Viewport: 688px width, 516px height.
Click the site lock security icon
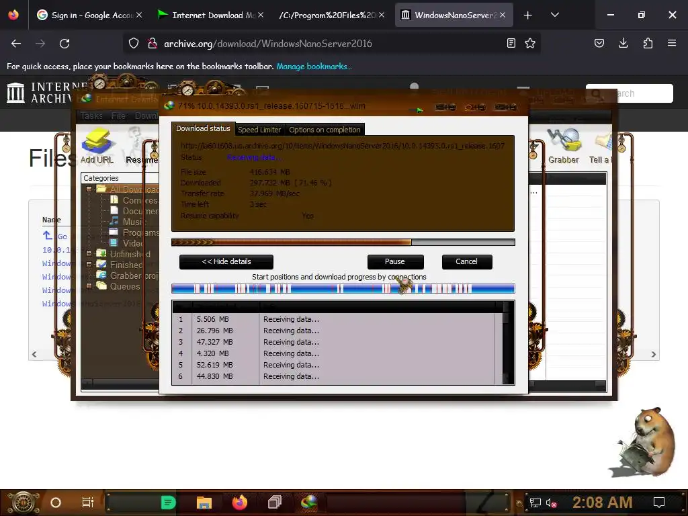153,43
